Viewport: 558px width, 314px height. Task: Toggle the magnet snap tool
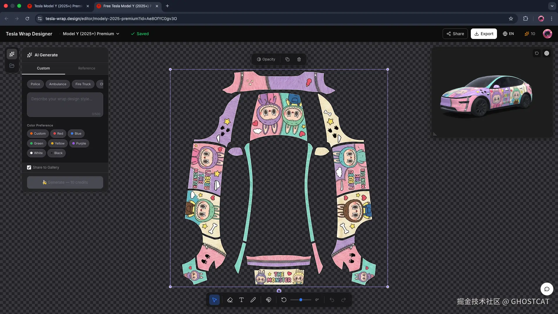(x=269, y=300)
